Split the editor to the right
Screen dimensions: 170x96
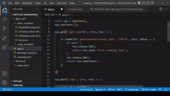(x=161, y=9)
